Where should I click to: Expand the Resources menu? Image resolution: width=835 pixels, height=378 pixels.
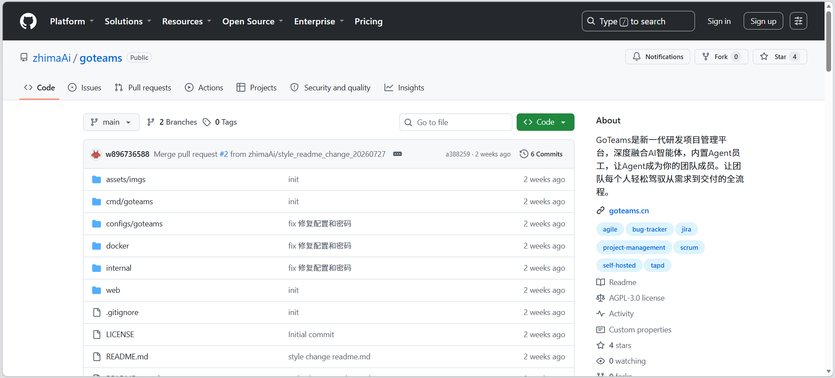click(x=187, y=21)
